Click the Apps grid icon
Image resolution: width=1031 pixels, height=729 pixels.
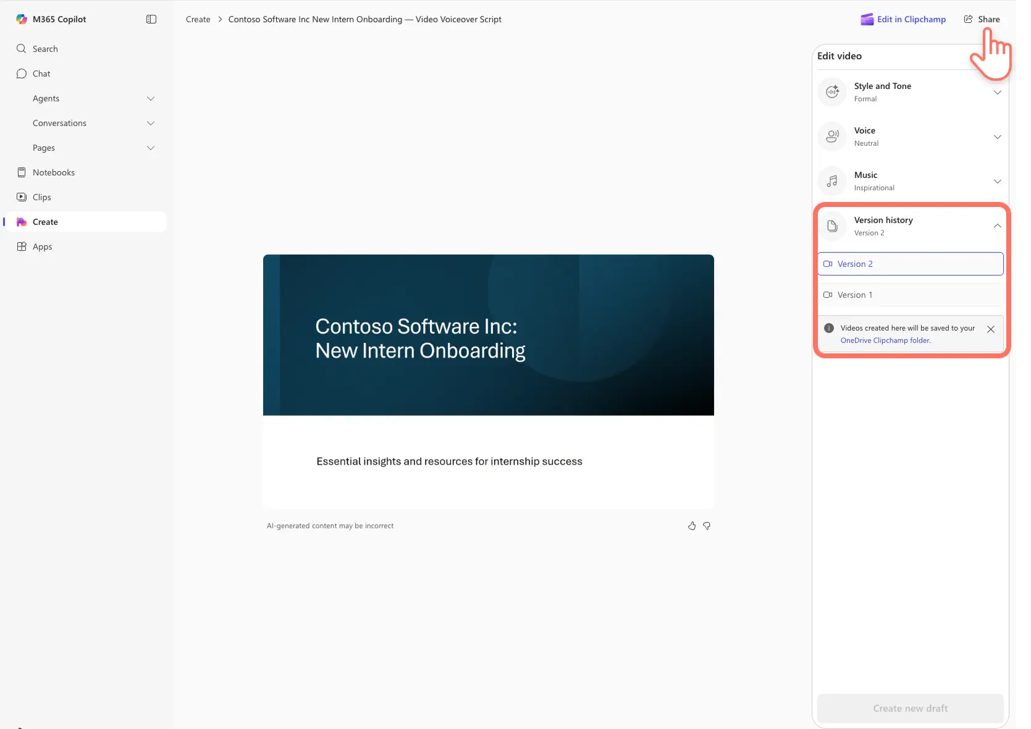click(x=22, y=247)
